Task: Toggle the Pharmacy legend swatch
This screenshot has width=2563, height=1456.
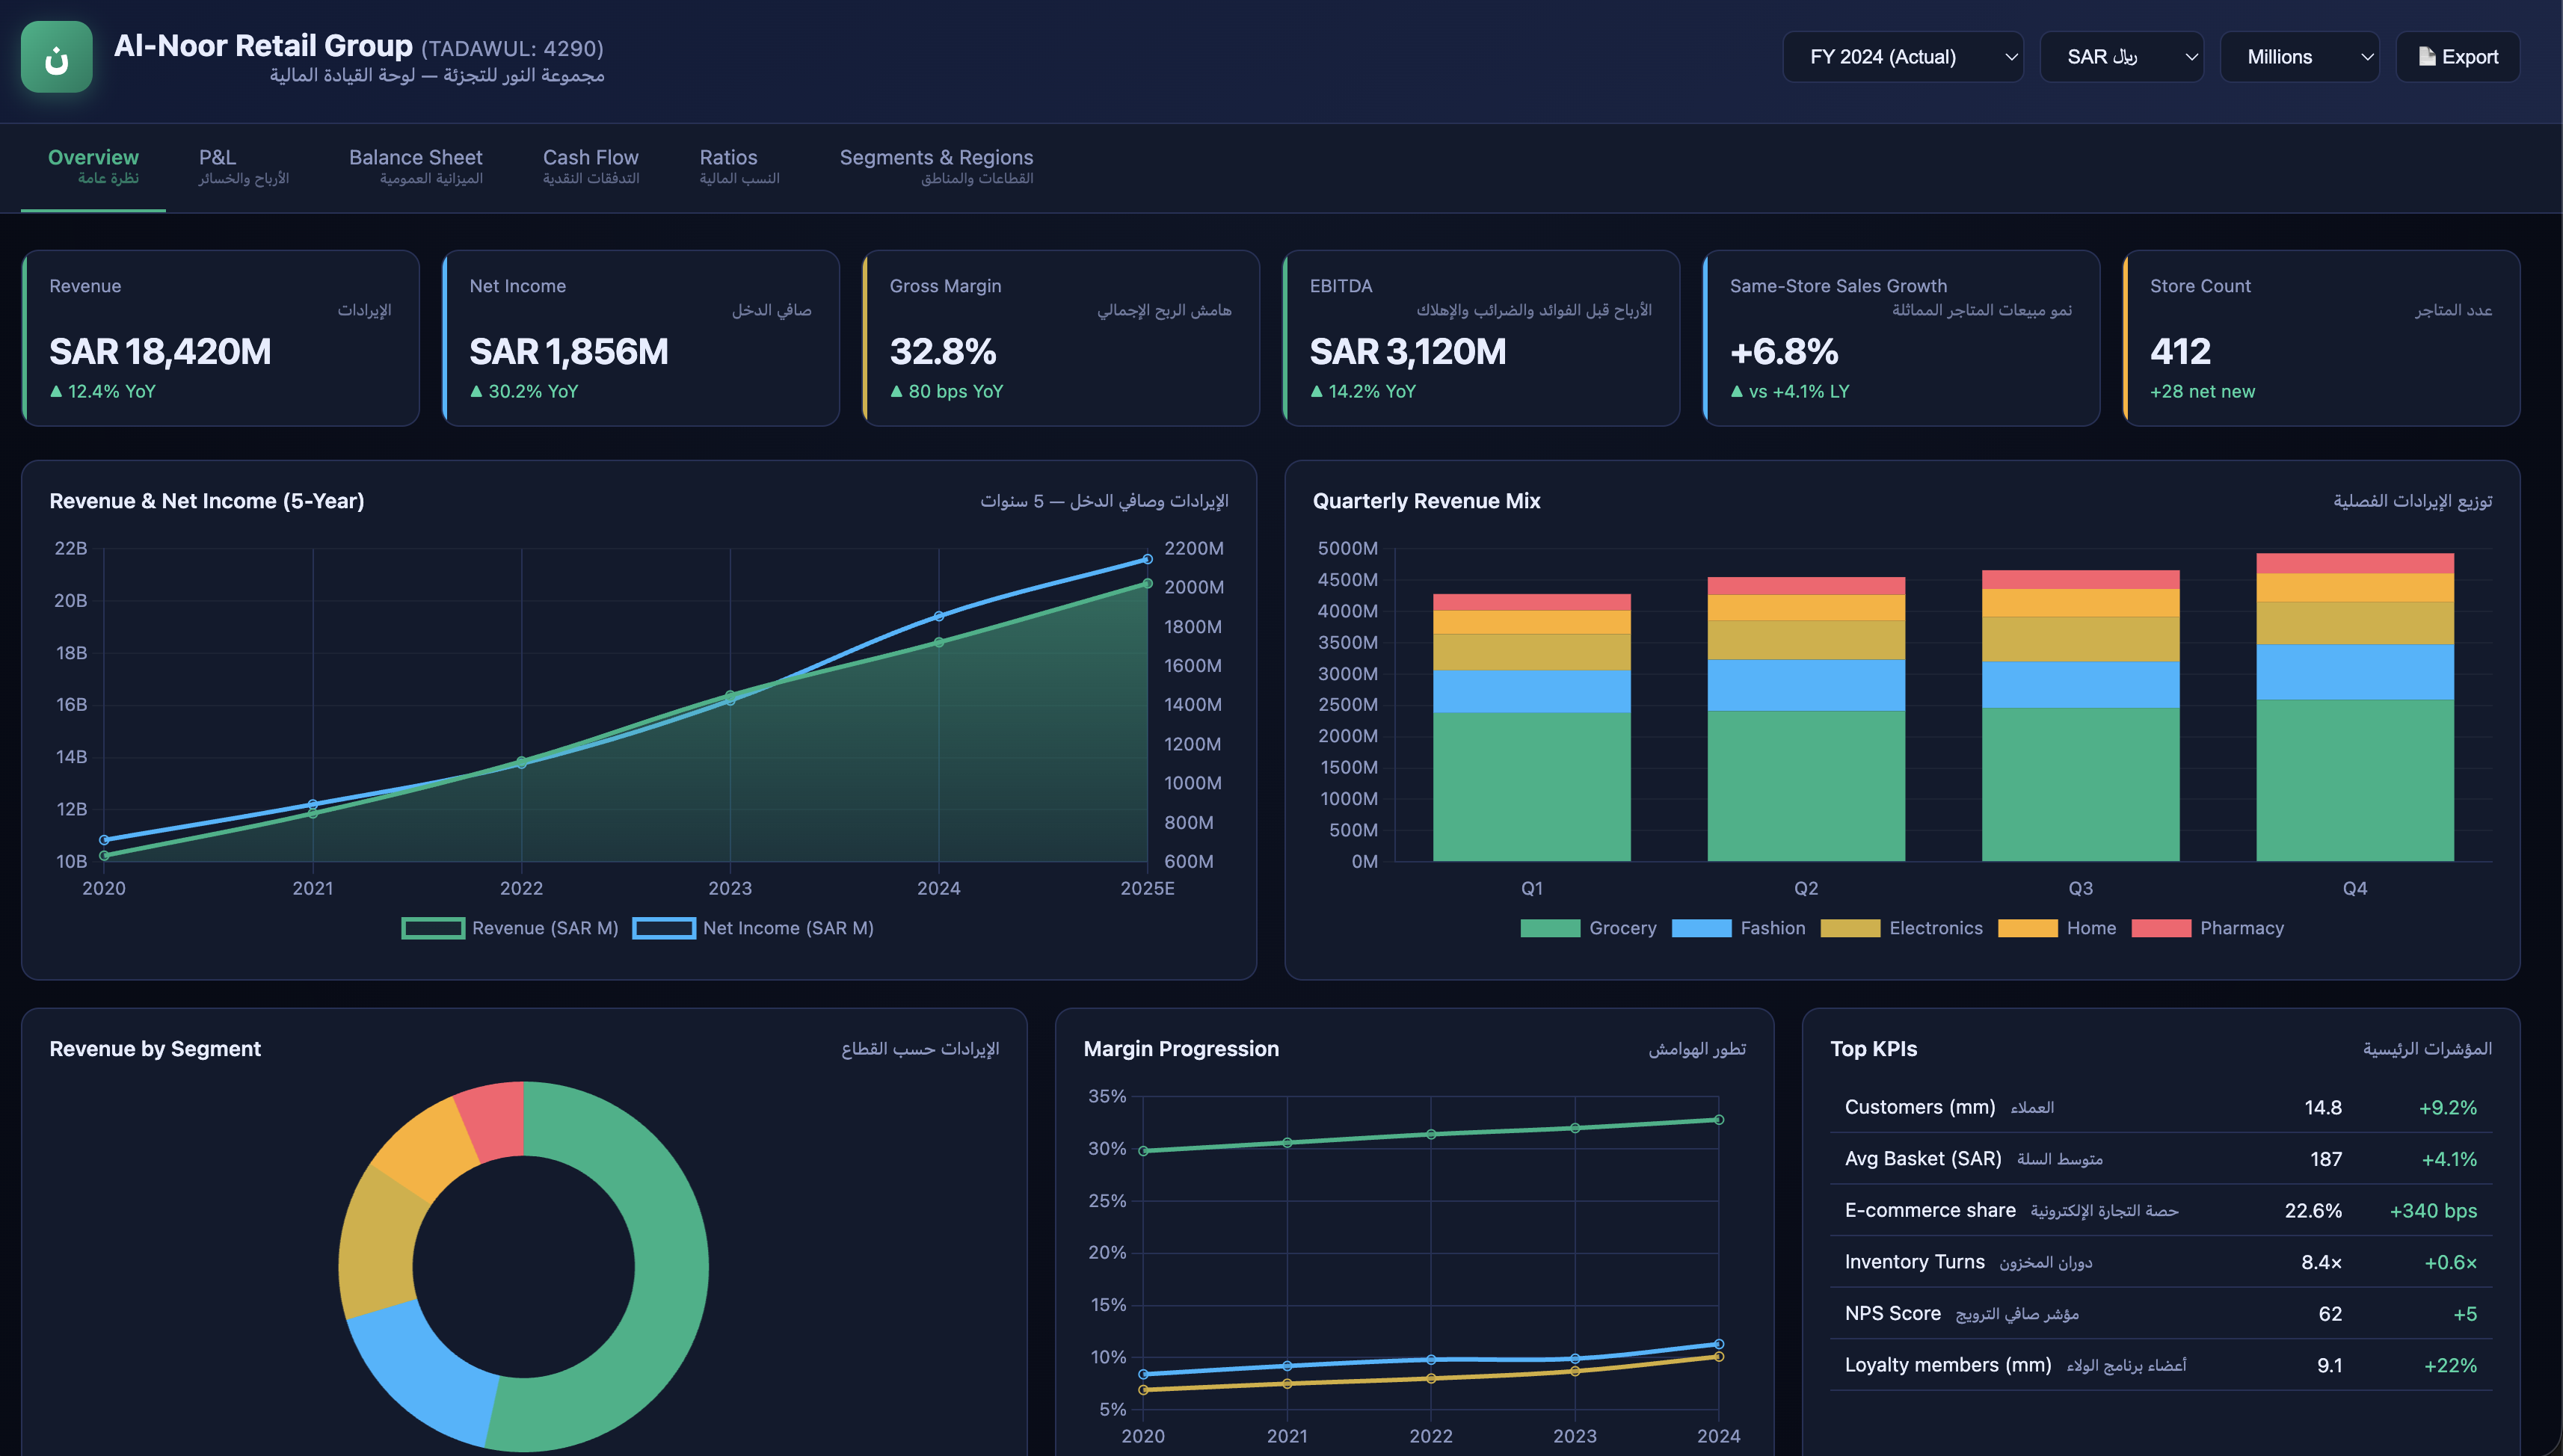Action: point(2161,928)
